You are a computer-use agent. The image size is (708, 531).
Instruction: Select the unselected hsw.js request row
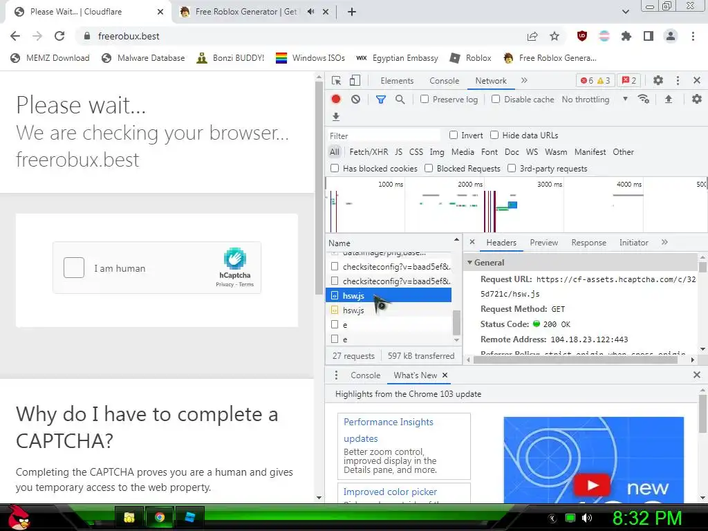tap(389, 310)
